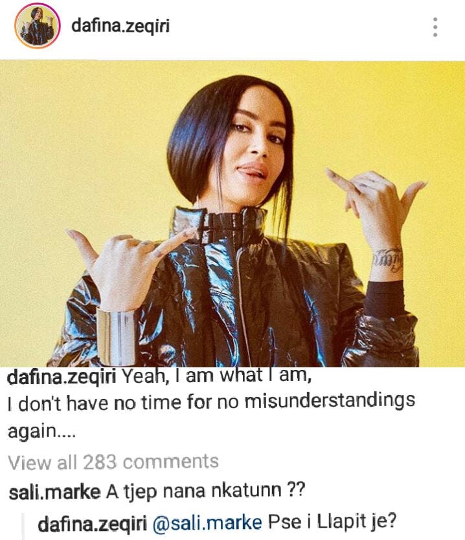Screen dimensions: 465x540
Task: Open View all 283 comments
Action: point(113,462)
